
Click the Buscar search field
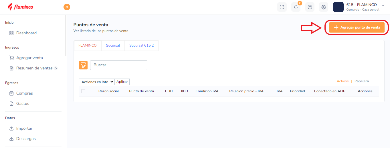[118, 65]
